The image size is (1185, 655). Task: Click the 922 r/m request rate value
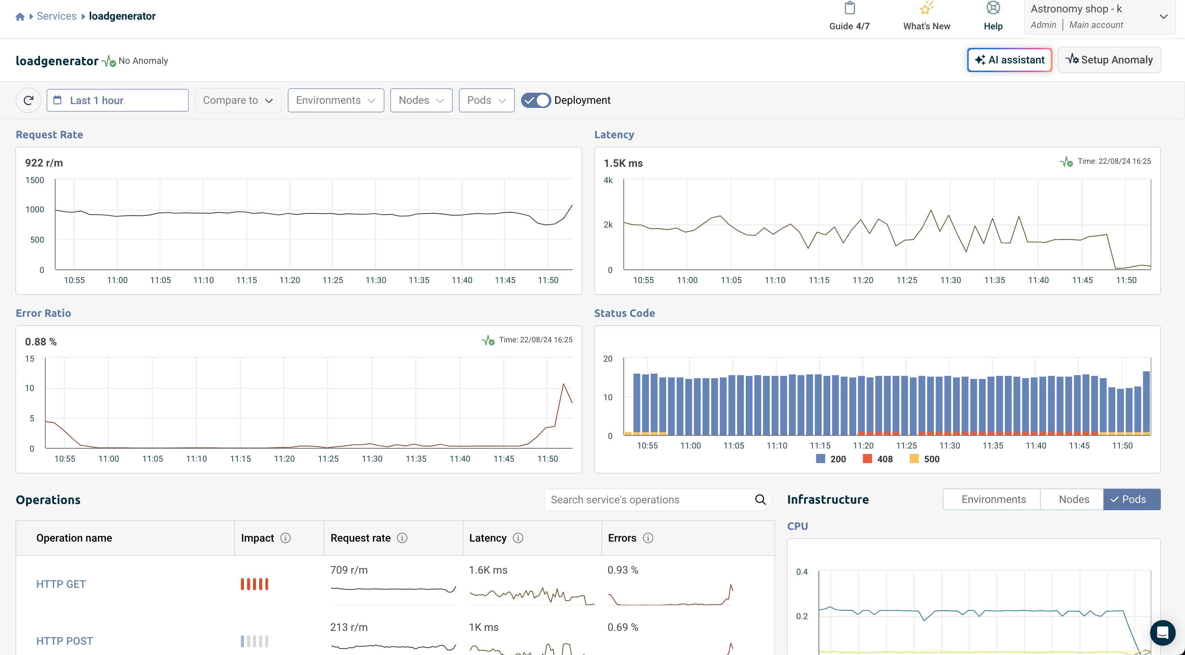coord(44,163)
